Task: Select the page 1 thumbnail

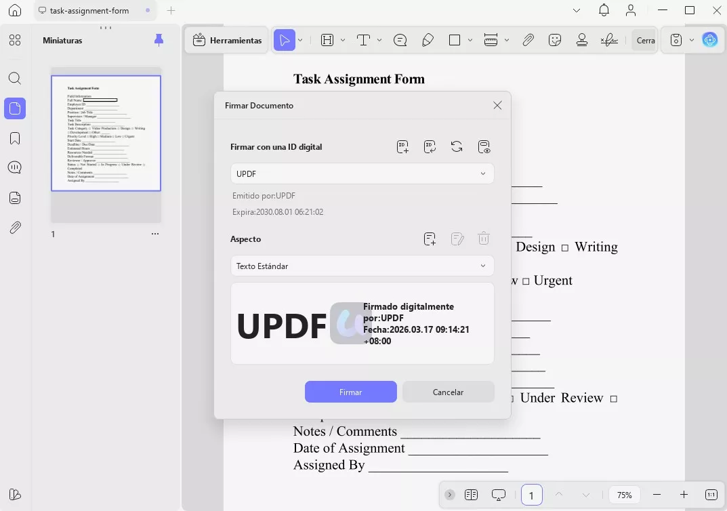Action: coord(106,133)
